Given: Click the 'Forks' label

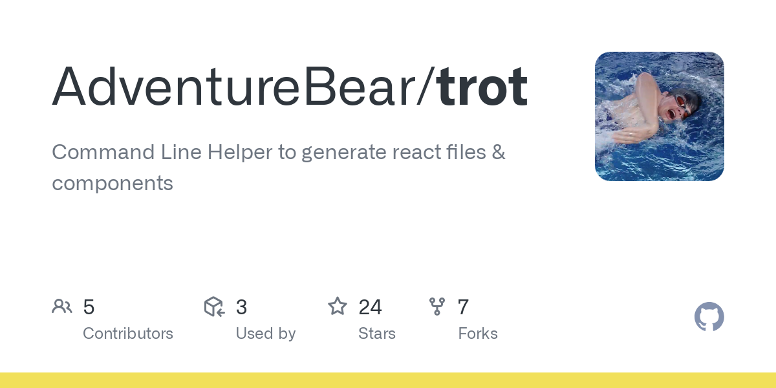Looking at the screenshot, I should [478, 334].
